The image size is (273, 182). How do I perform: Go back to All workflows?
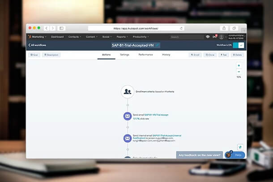[38, 45]
